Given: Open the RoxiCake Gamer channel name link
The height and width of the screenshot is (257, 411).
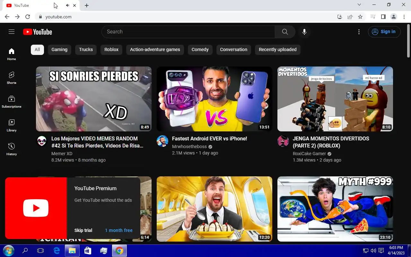Looking at the screenshot, I should [x=309, y=154].
